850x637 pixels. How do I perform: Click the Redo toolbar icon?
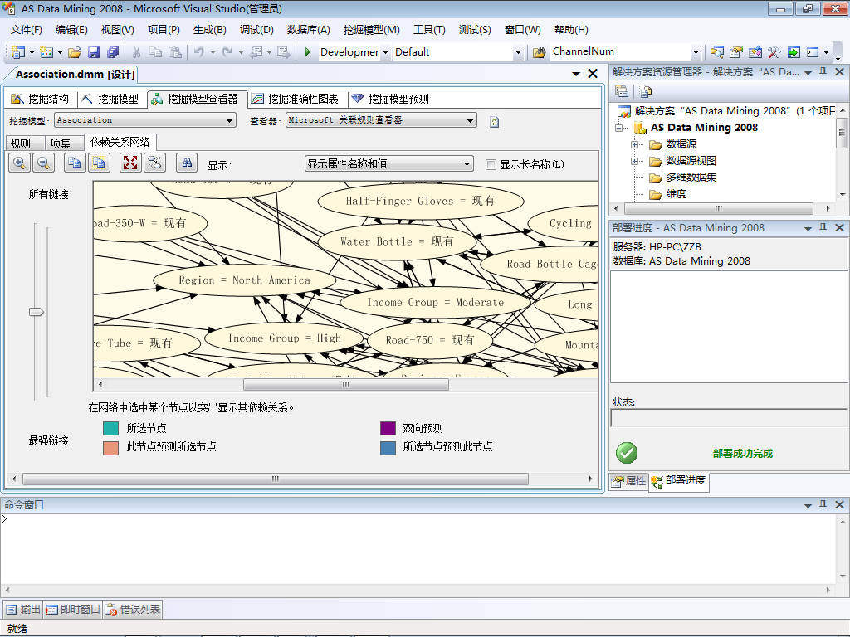click(227, 52)
